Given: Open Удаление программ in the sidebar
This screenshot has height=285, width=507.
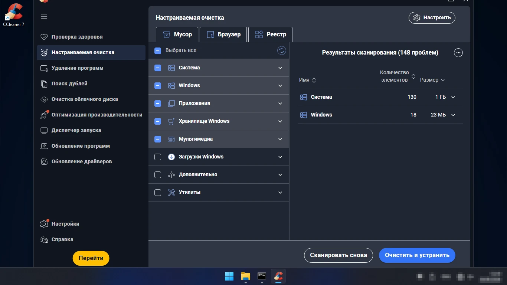Looking at the screenshot, I should tap(91, 68).
